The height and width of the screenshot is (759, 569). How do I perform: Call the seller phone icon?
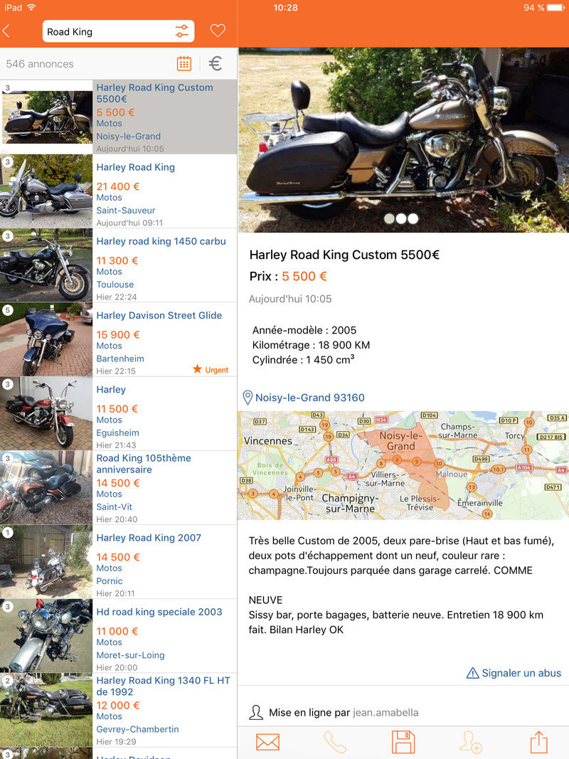tap(335, 742)
